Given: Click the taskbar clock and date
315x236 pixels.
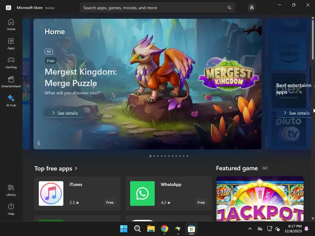Looking at the screenshot, I should 293,229.
